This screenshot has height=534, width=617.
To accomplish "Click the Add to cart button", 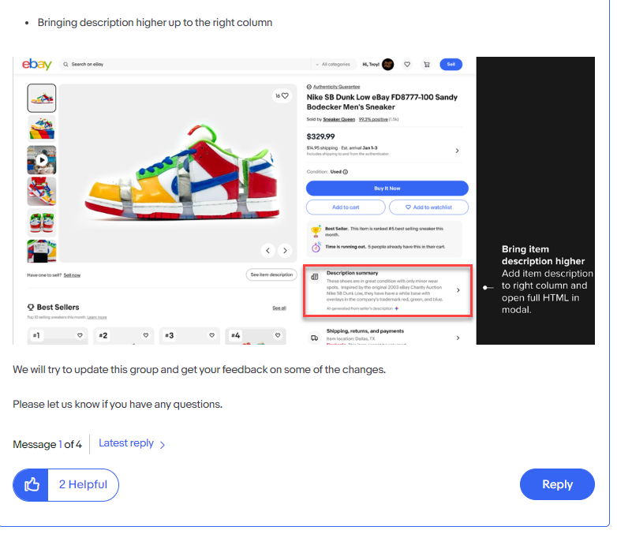I will 346,207.
